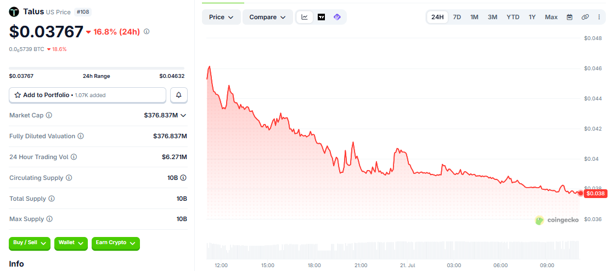
Task: Expand Market Cap details chevron
Action: pos(183,115)
